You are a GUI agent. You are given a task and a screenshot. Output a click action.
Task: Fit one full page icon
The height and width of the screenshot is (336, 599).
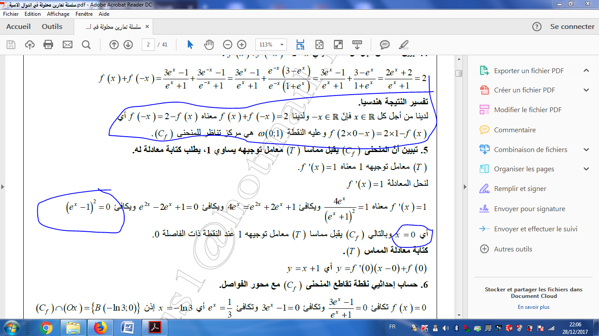click(319, 45)
